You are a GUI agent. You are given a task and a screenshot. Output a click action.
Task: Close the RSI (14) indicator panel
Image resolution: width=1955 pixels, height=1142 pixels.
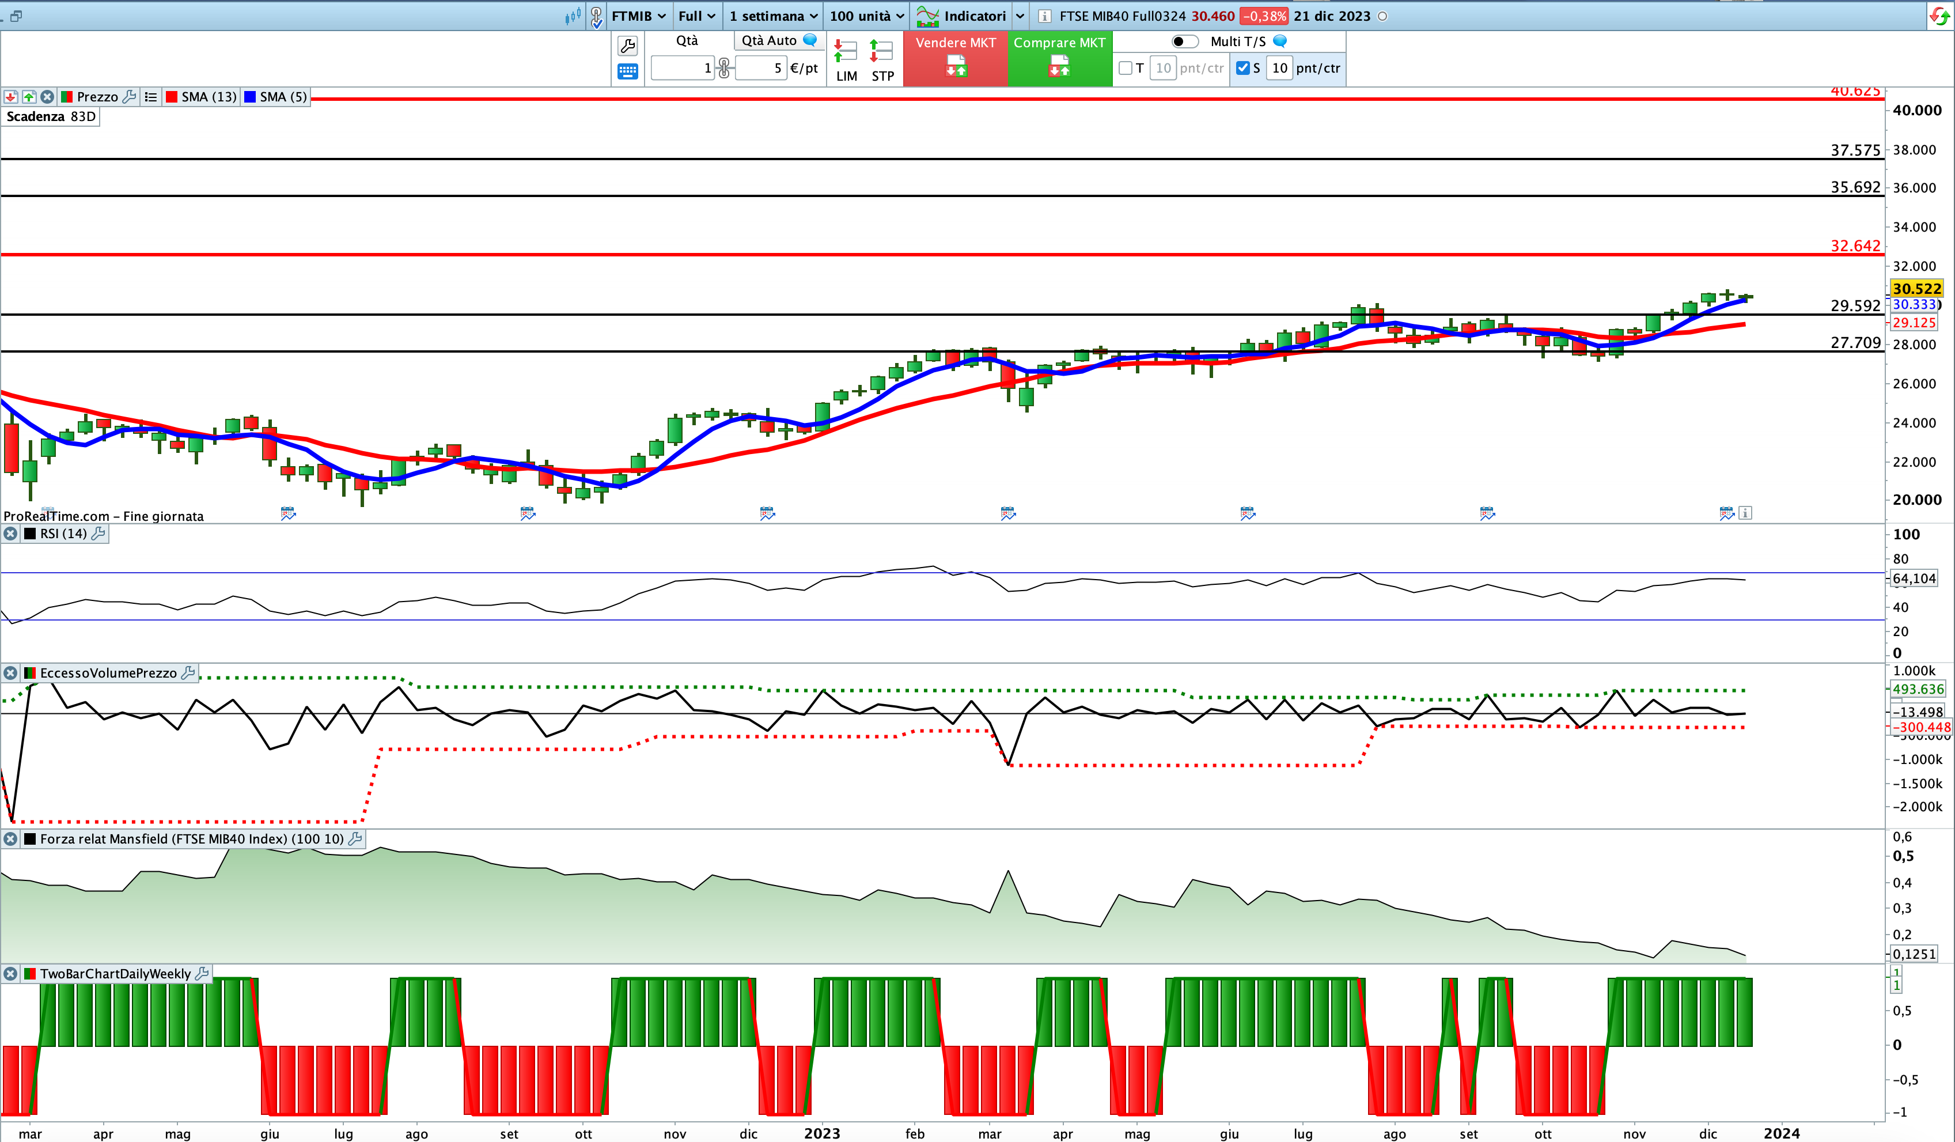[10, 534]
